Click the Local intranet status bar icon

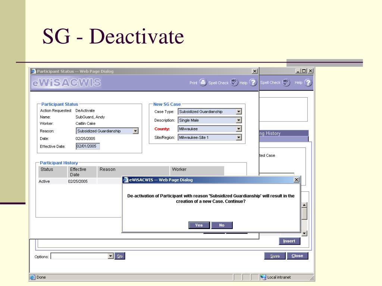coord(263,277)
